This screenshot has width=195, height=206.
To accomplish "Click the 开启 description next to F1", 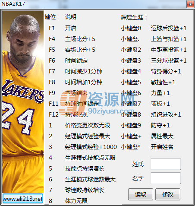I will coord(71,28).
